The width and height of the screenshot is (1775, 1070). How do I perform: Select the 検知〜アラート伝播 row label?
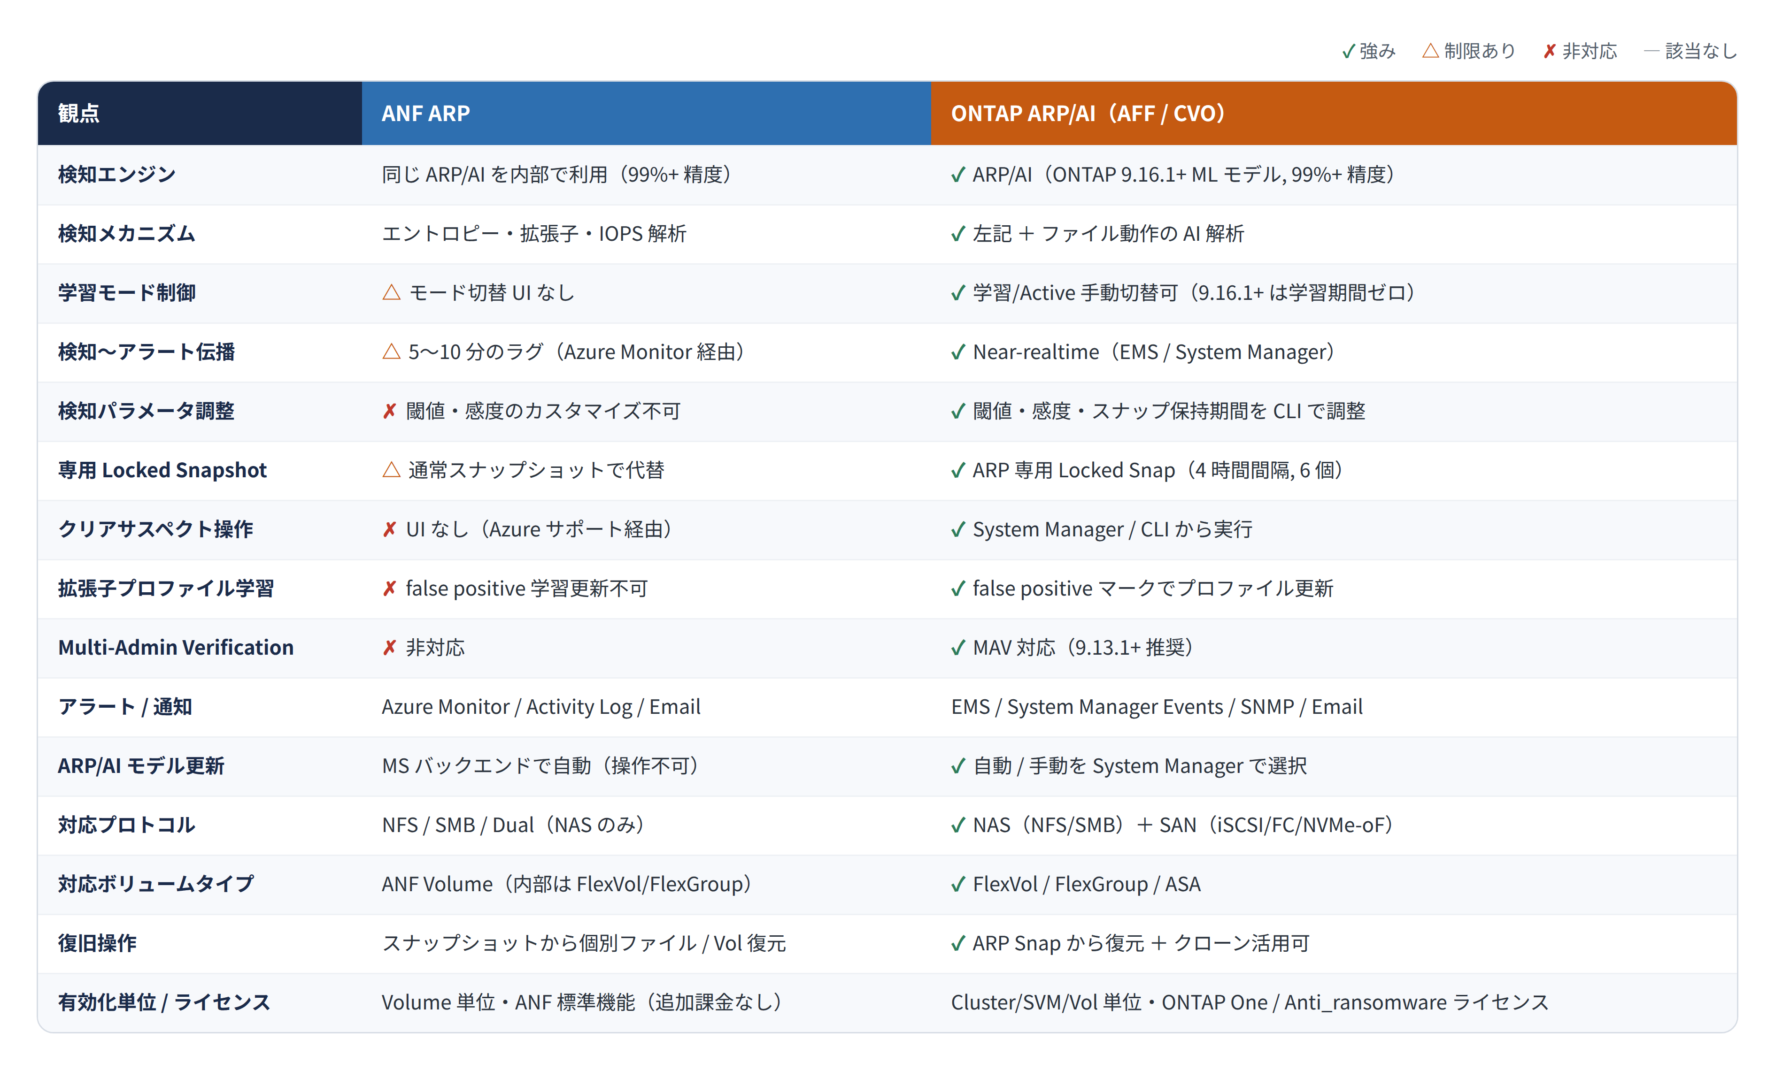[x=146, y=352]
